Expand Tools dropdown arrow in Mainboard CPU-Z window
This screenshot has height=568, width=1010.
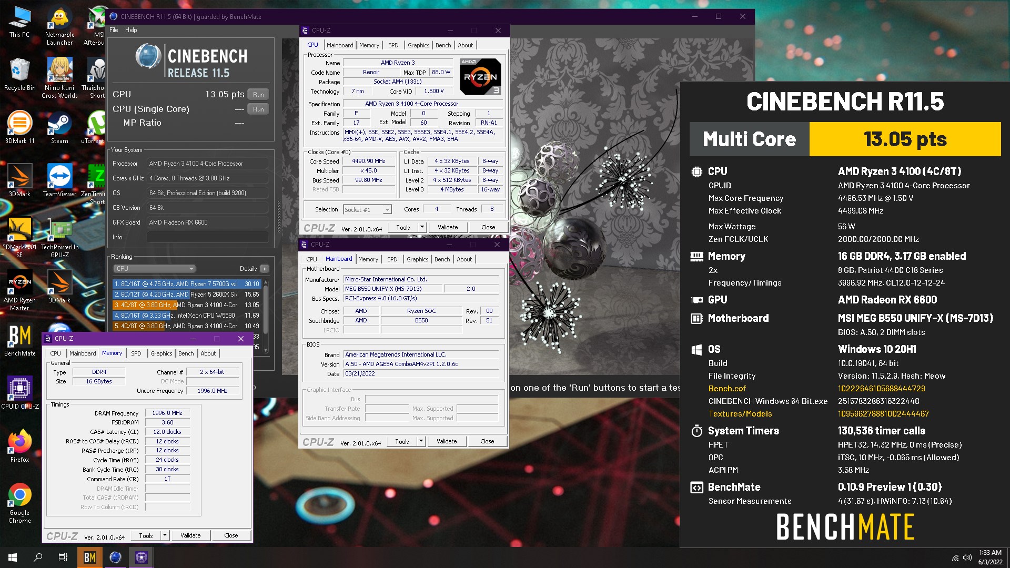click(x=421, y=441)
